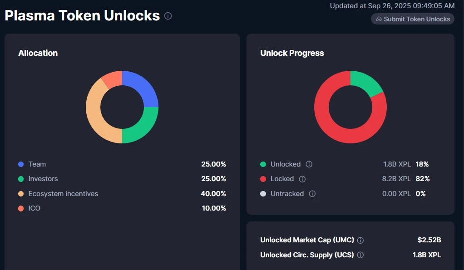Toggle the Investors allocation in the legend
The image size is (464, 270).
43,179
